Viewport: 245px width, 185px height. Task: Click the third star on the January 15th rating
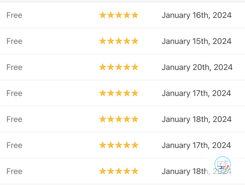pos(119,41)
